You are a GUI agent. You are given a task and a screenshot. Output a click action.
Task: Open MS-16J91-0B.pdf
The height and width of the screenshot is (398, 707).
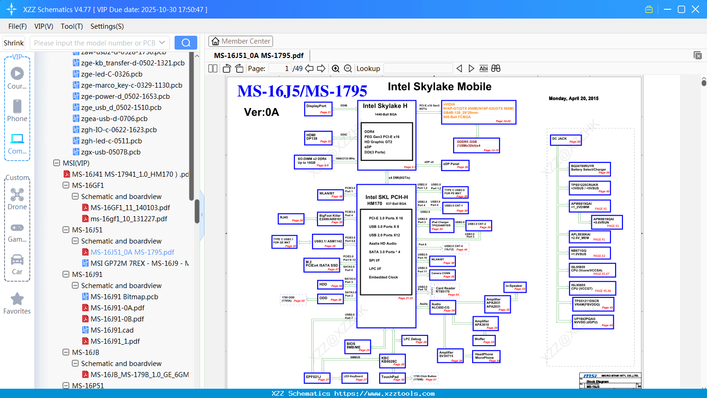point(117,319)
